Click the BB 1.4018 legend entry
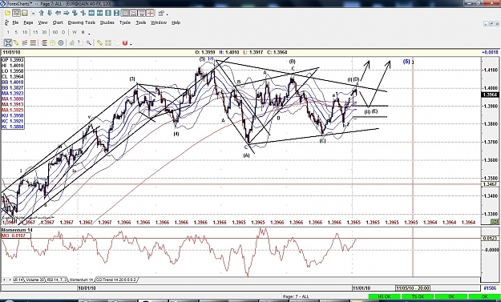The image size is (501, 302). (x=13, y=82)
